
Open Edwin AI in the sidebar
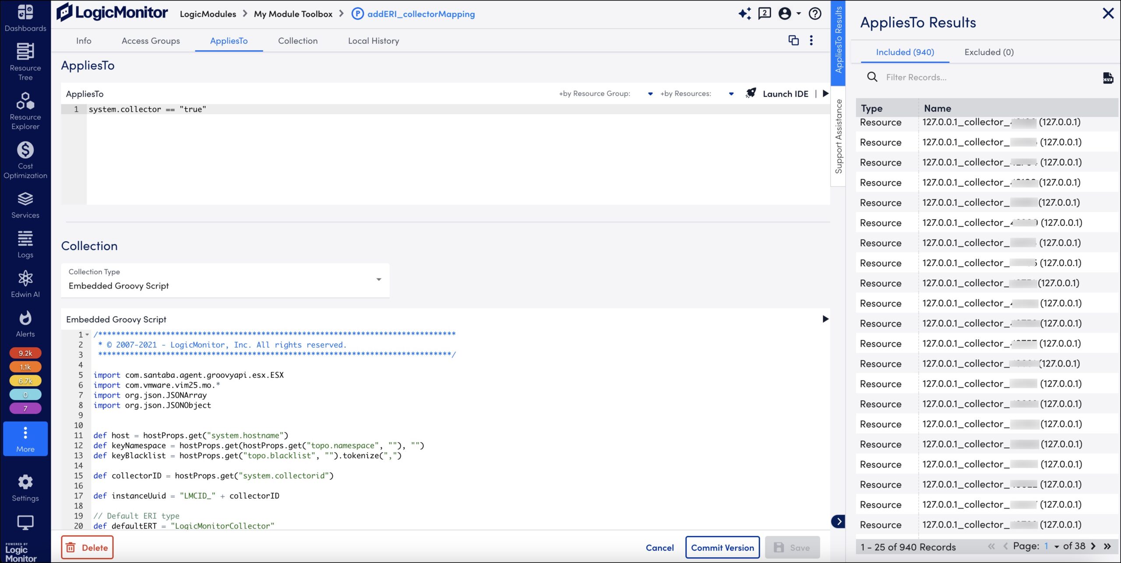(x=25, y=284)
